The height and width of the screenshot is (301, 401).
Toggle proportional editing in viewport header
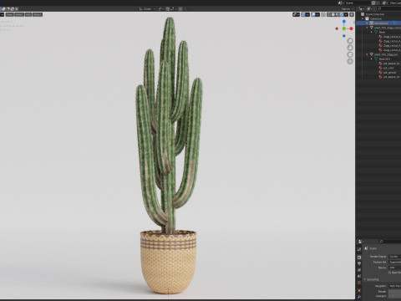click(x=180, y=9)
